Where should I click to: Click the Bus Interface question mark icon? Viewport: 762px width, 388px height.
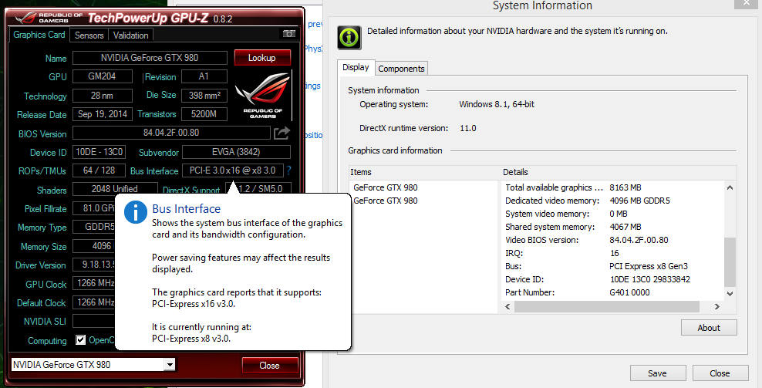click(288, 170)
